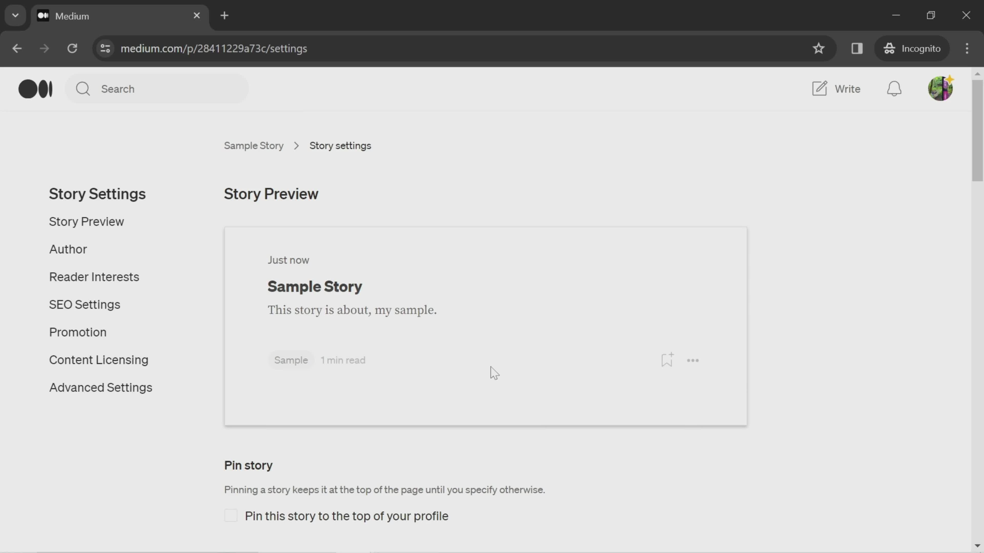Open the tab search dropdown

point(15,15)
